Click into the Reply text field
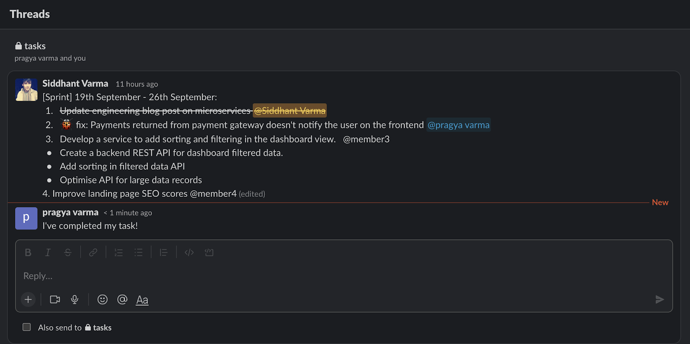This screenshot has width=690, height=344. click(302, 276)
